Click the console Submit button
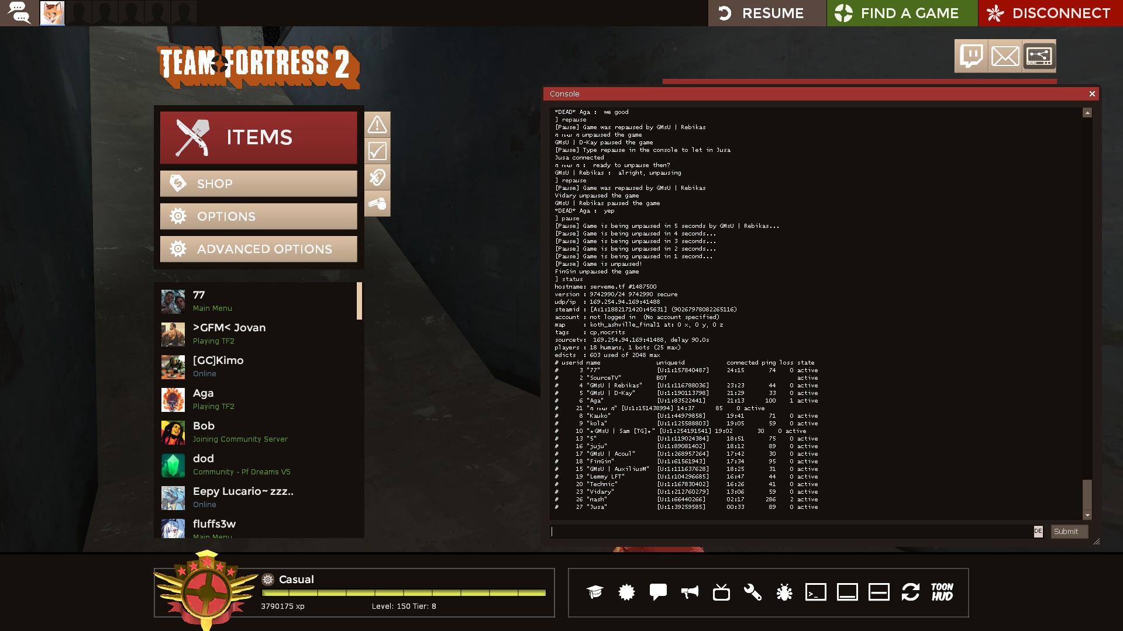 (x=1069, y=532)
